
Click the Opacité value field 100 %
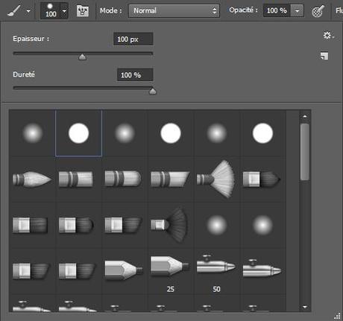tap(277, 10)
